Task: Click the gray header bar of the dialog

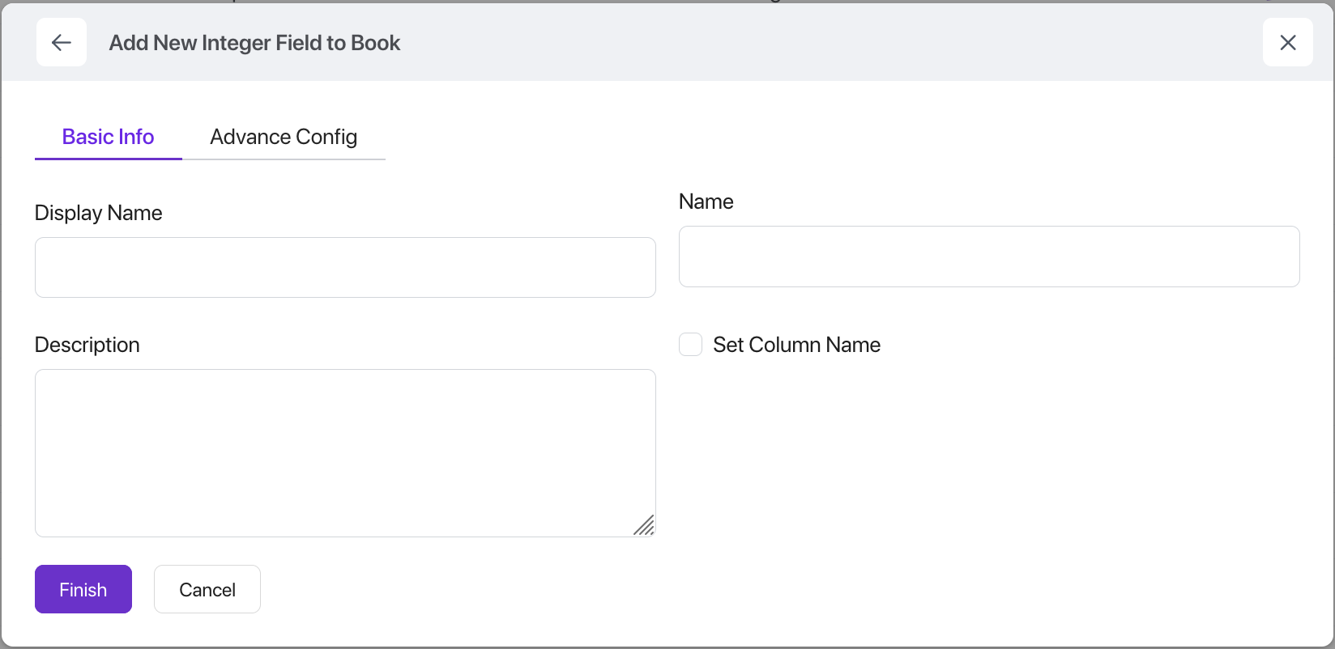Action: coord(810,42)
